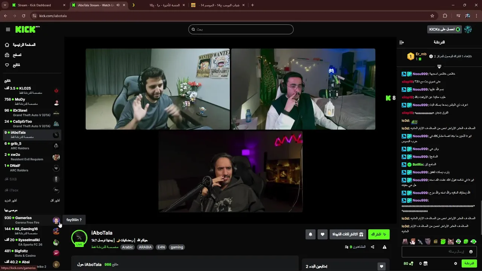Open xw2o channel in sidebar

[x=32, y=157]
